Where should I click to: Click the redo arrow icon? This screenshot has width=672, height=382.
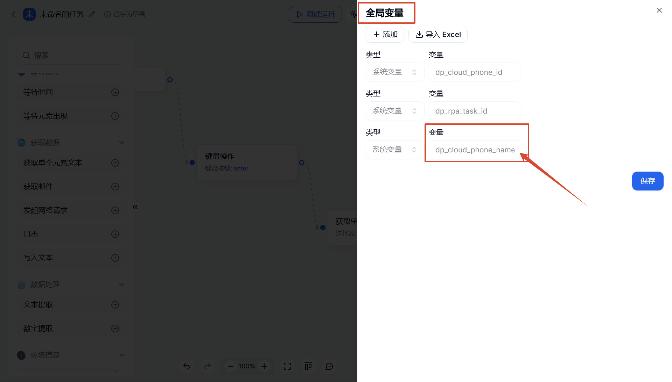[x=208, y=366]
